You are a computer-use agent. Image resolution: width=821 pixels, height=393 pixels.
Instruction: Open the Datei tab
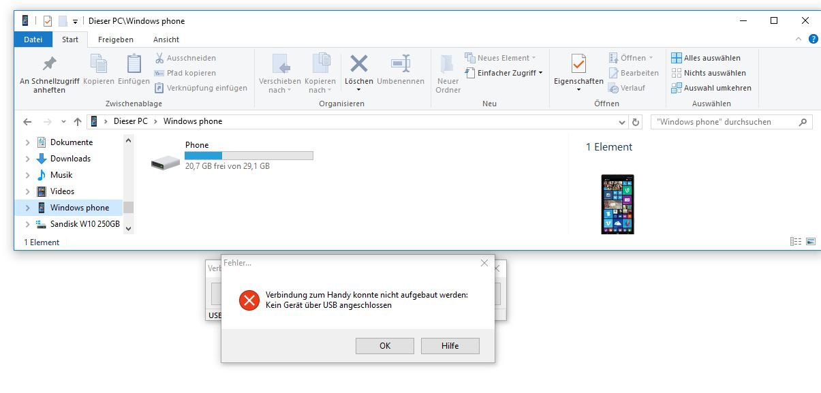[33, 40]
